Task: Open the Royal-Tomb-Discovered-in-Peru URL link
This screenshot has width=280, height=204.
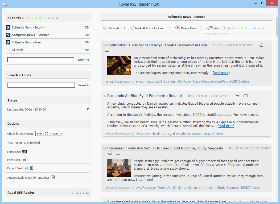Action: [x=176, y=81]
